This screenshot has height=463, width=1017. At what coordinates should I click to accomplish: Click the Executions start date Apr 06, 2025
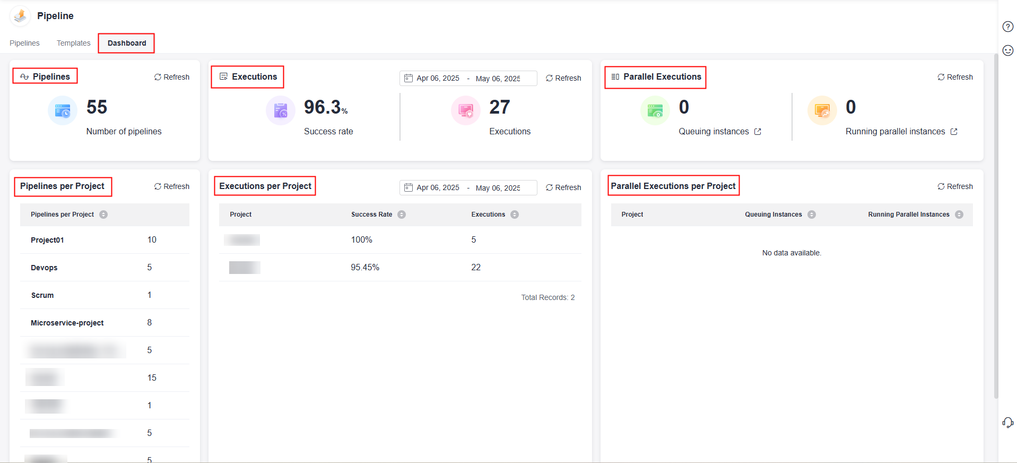(x=438, y=78)
